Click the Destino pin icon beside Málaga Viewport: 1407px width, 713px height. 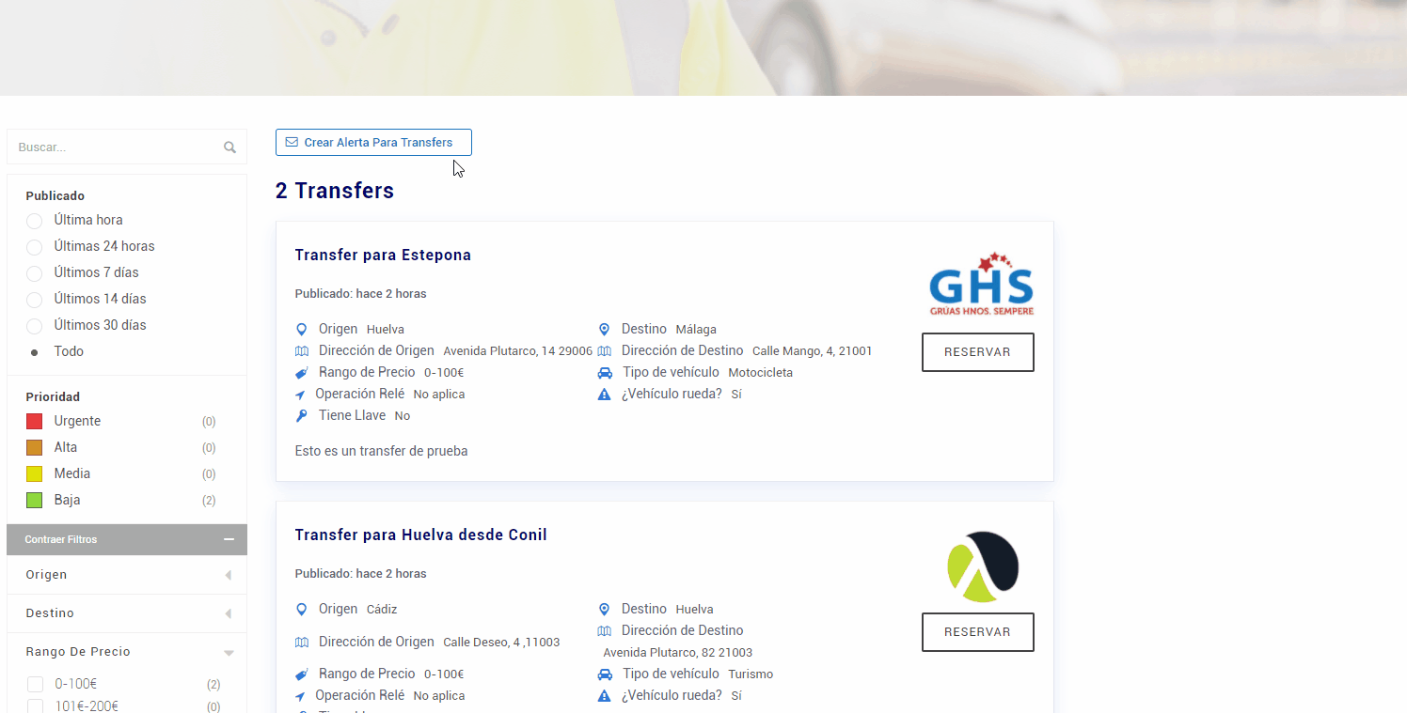(x=605, y=330)
